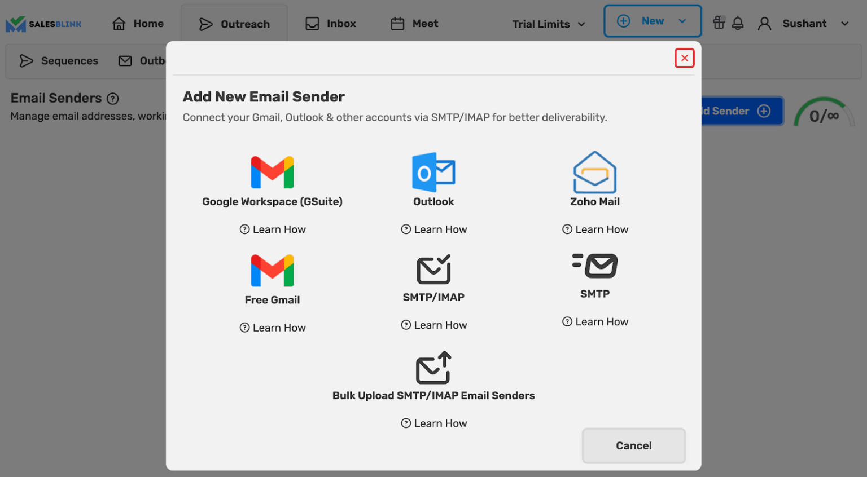
Task: Choose the Outlook email sender icon
Action: [433, 172]
